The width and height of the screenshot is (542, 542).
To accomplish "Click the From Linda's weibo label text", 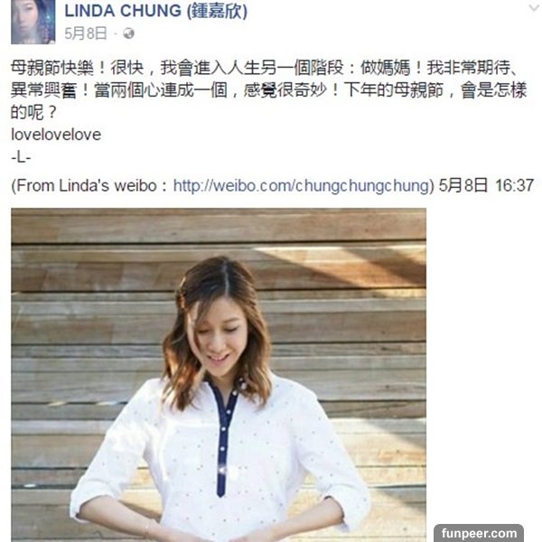I will click(89, 185).
